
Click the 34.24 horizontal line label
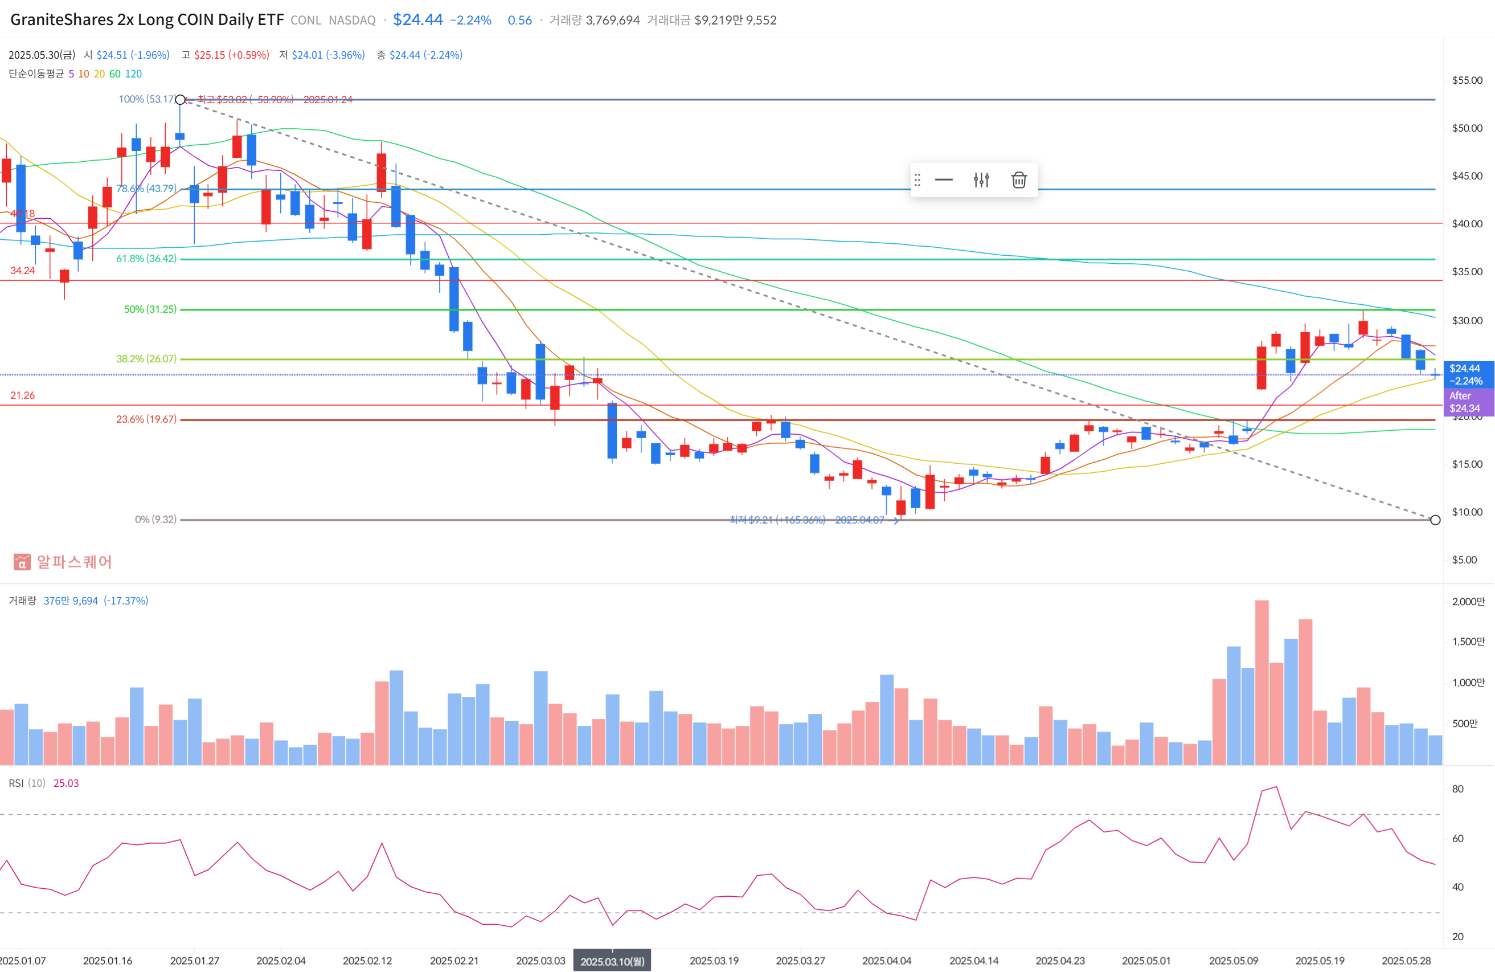23,270
